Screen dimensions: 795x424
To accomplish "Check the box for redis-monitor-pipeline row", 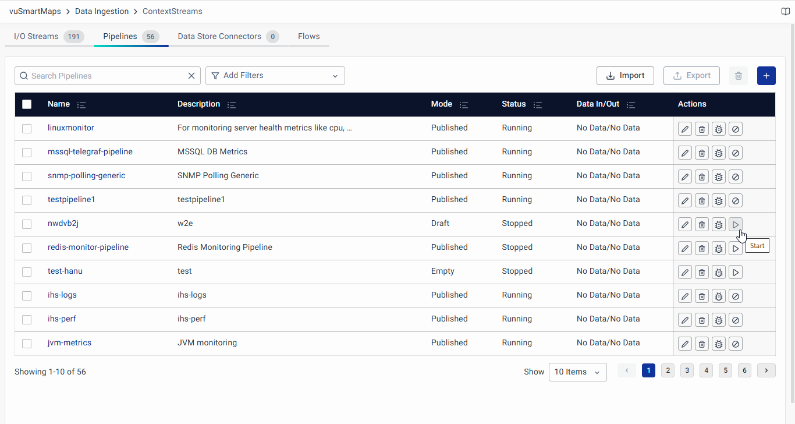I will [x=27, y=248].
